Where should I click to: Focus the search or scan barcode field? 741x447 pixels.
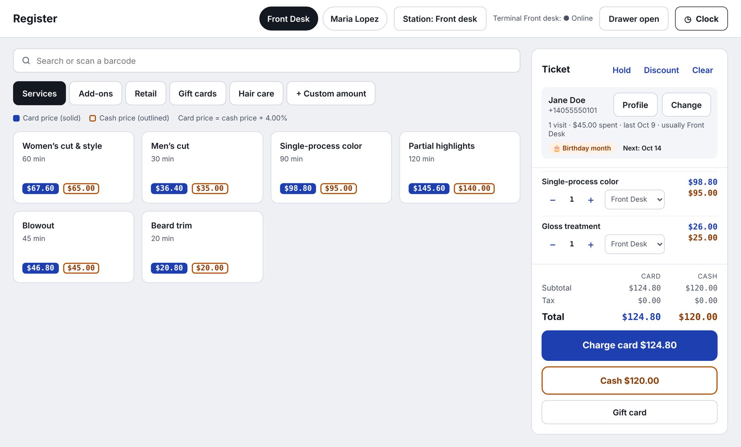pyautogui.click(x=266, y=61)
